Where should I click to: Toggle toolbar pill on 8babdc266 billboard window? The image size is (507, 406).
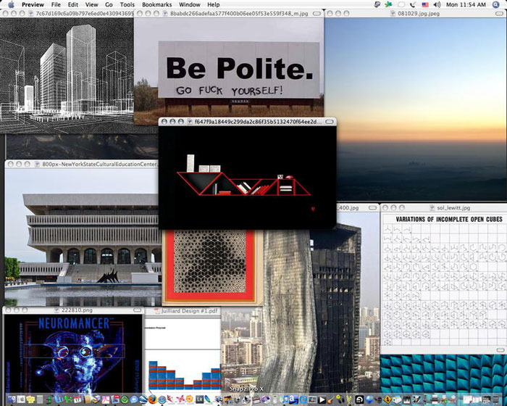[317, 13]
